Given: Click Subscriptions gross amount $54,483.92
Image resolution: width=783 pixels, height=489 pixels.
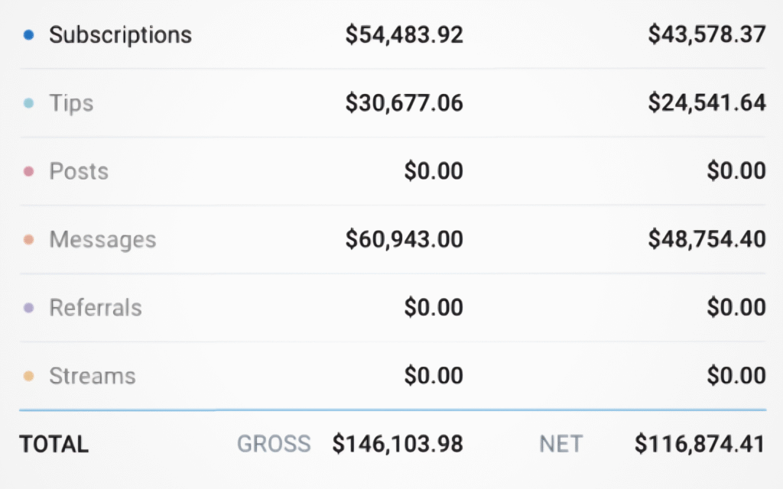Looking at the screenshot, I should pos(404,35).
